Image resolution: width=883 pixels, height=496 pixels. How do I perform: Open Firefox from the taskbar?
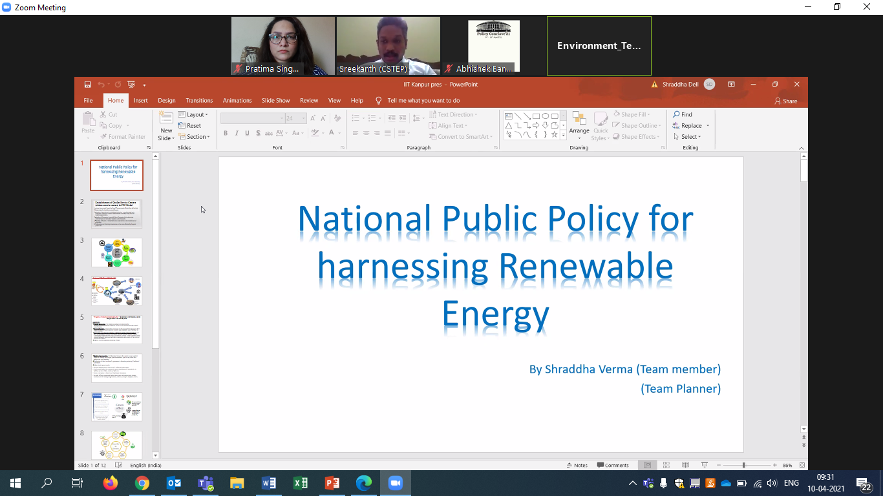pyautogui.click(x=111, y=483)
